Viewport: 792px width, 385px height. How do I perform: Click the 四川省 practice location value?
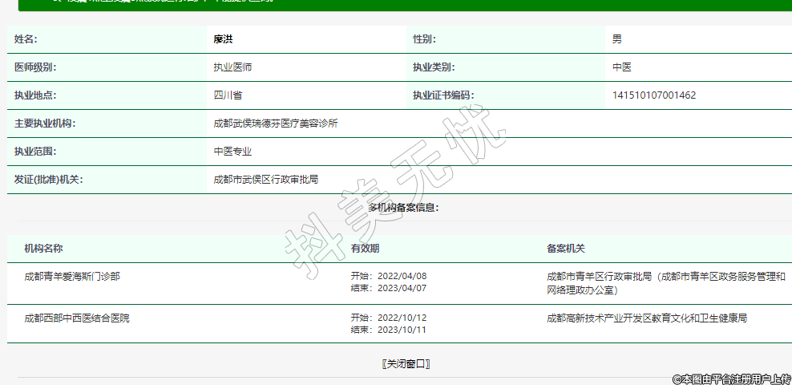228,95
